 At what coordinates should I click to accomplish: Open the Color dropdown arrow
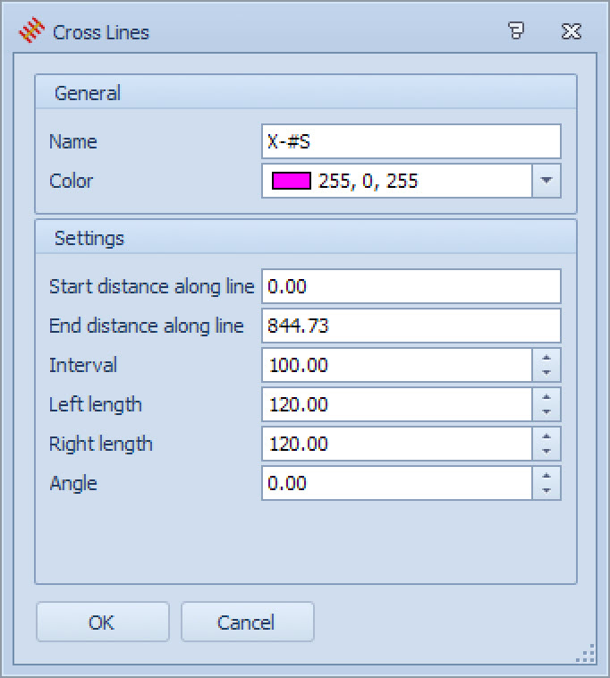pyautogui.click(x=546, y=182)
